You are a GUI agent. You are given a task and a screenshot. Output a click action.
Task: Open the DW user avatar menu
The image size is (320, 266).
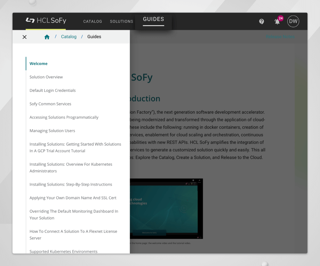click(293, 22)
